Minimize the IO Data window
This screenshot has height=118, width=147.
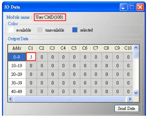click(x=123, y=7)
